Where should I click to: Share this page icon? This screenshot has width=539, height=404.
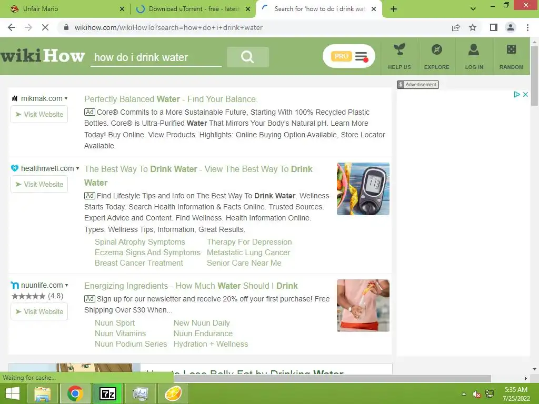[x=456, y=27]
